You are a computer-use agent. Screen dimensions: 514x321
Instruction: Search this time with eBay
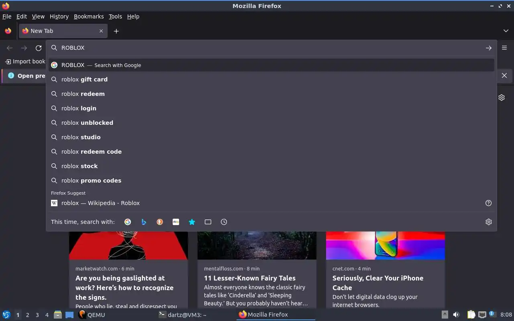pyautogui.click(x=176, y=222)
